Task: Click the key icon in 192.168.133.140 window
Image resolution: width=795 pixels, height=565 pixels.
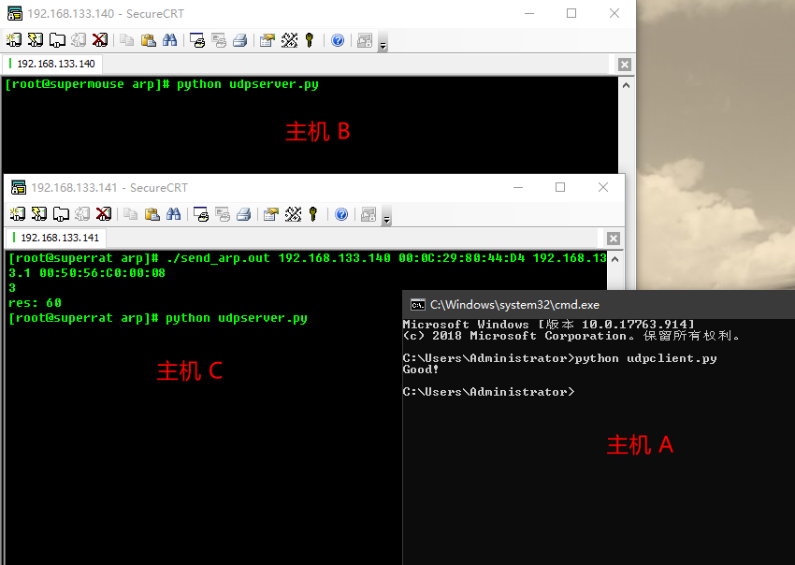Action: pyautogui.click(x=310, y=40)
